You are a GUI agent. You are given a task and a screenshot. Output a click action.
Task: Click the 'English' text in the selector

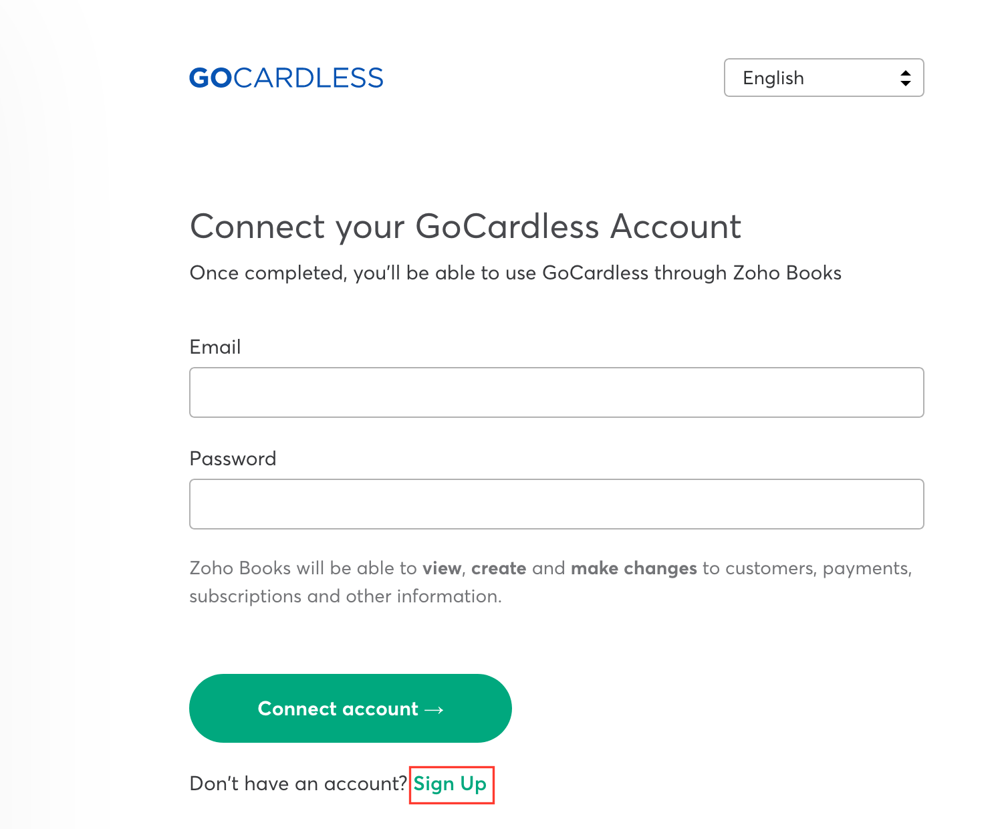[x=773, y=78]
